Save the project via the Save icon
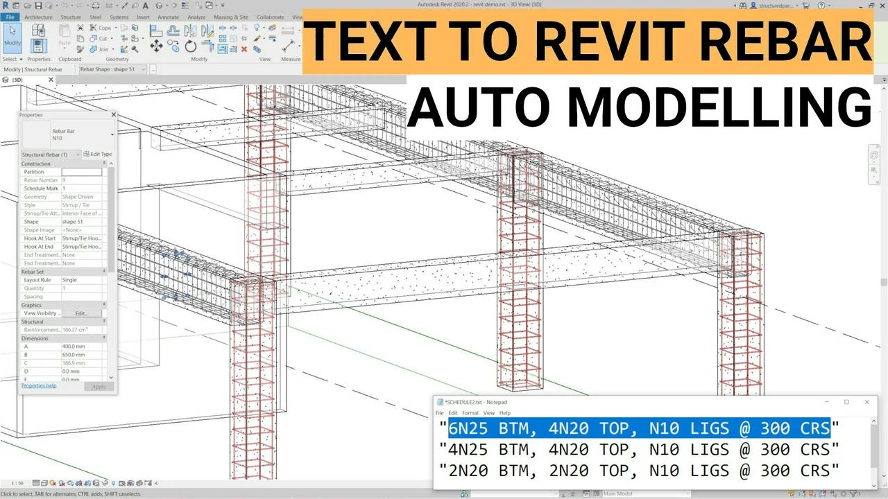 point(38,5)
